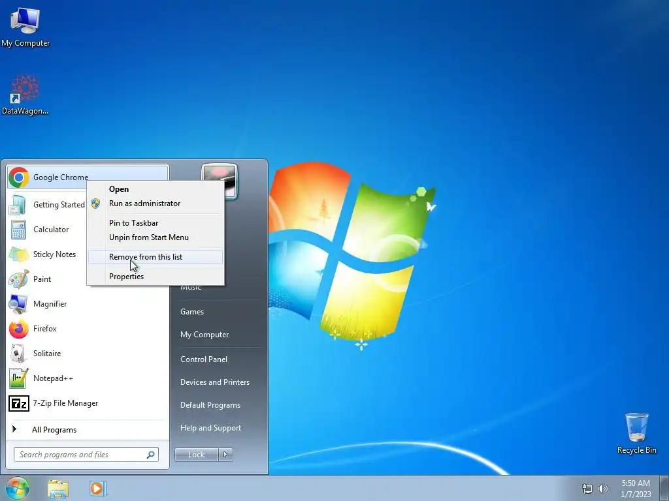
Task: Click the volume speaker tray icon
Action: pos(603,489)
